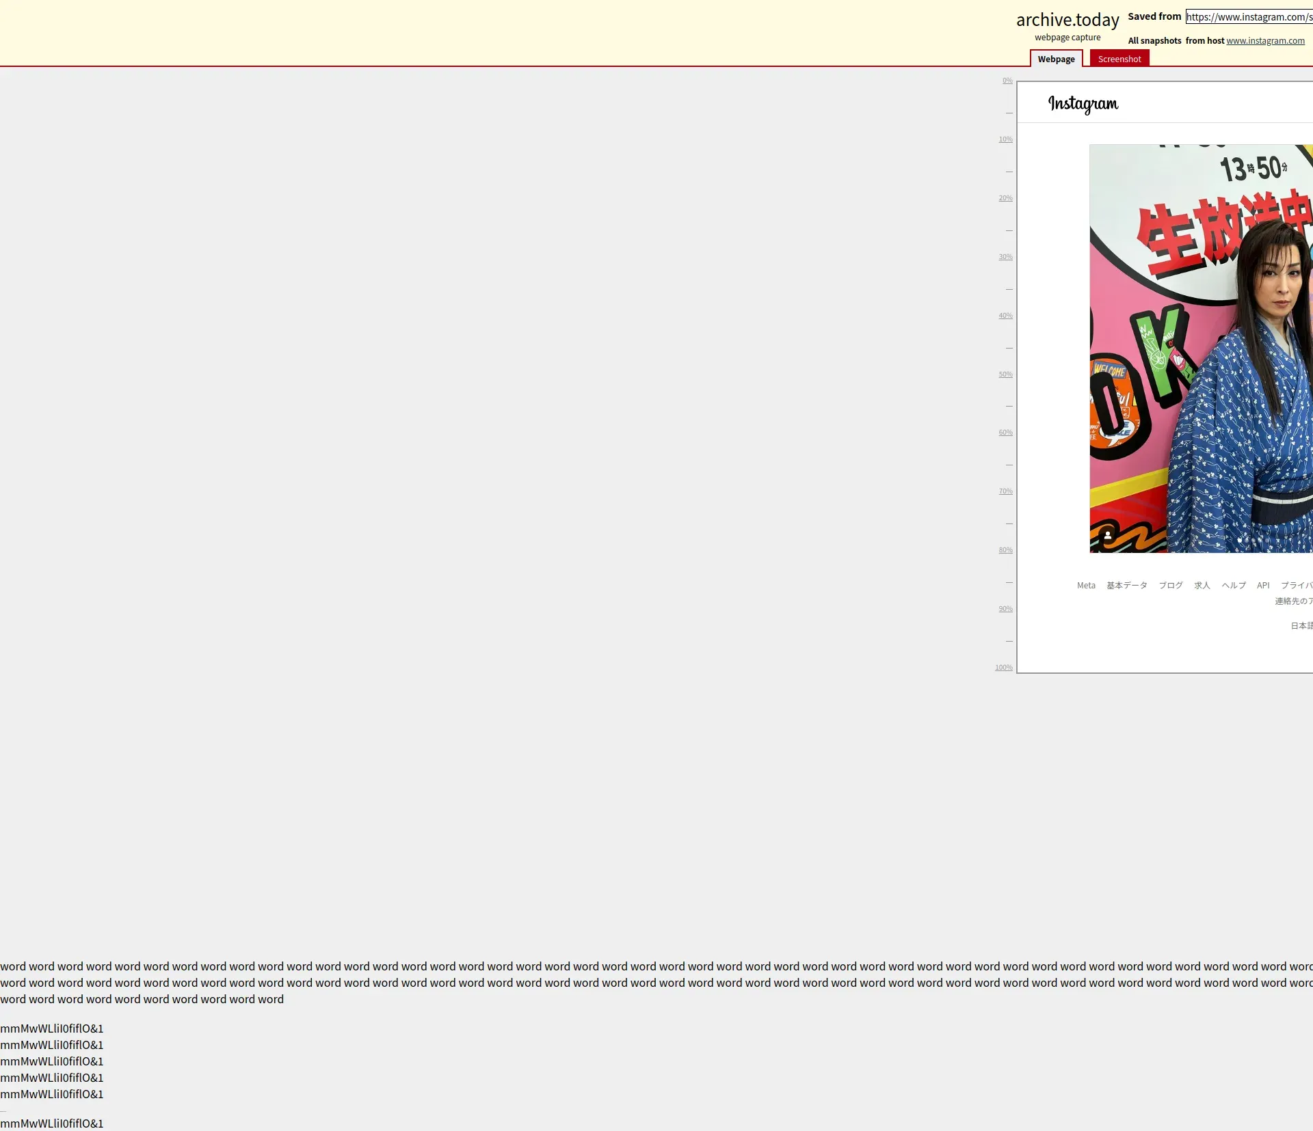This screenshot has width=1313, height=1131.
Task: Jump to 20% scroll marker
Action: tap(1005, 198)
